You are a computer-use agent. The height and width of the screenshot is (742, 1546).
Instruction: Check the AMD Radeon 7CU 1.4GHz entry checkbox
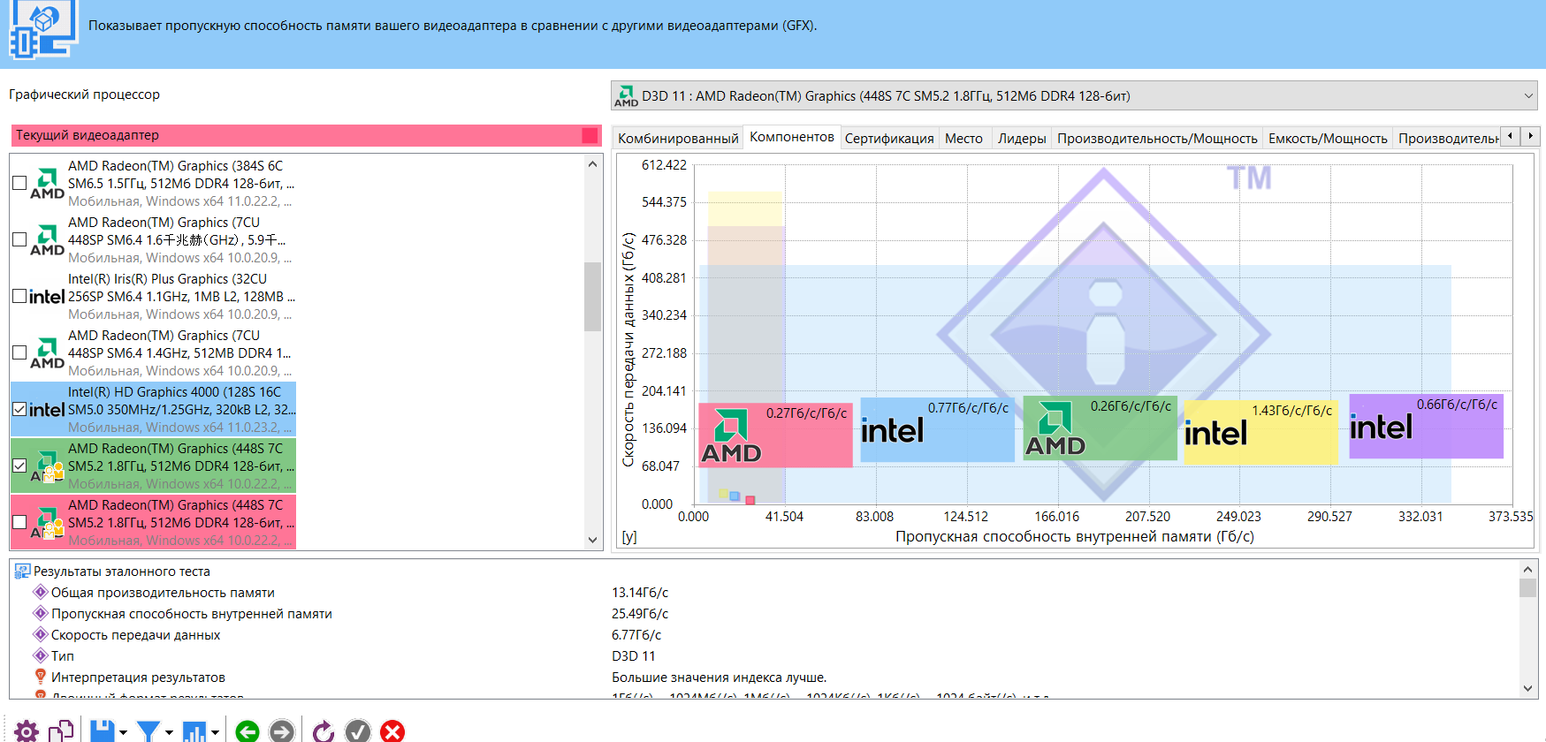[x=19, y=352]
